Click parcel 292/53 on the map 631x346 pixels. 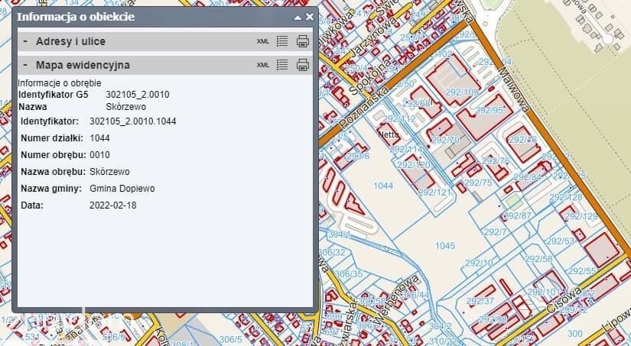coord(560,241)
